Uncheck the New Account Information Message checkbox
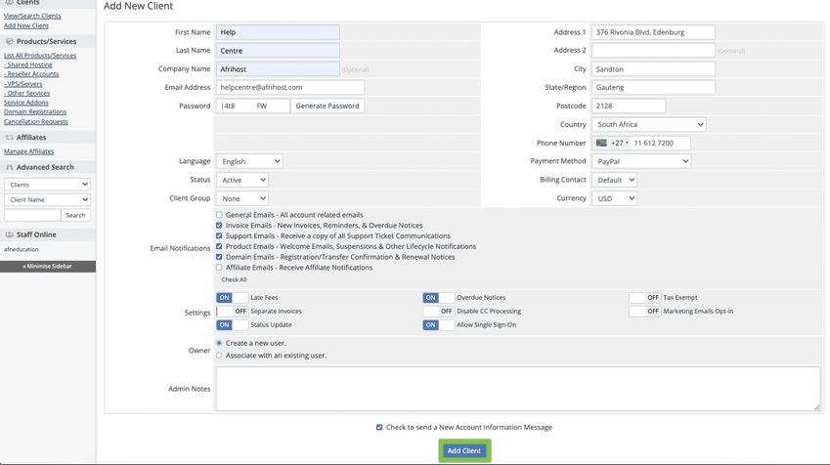 click(x=379, y=427)
